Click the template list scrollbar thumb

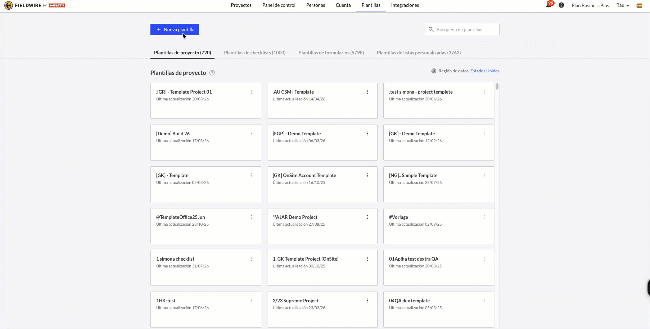[497, 86]
